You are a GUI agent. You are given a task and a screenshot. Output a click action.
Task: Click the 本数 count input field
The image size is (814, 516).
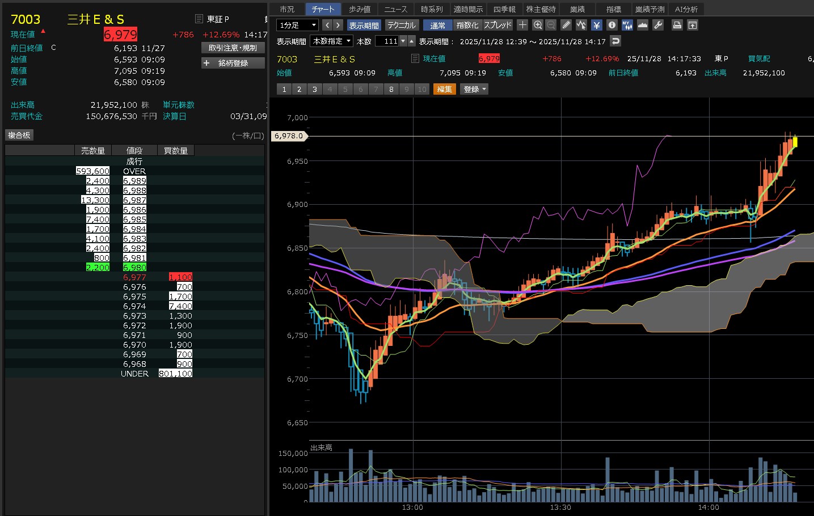[387, 41]
